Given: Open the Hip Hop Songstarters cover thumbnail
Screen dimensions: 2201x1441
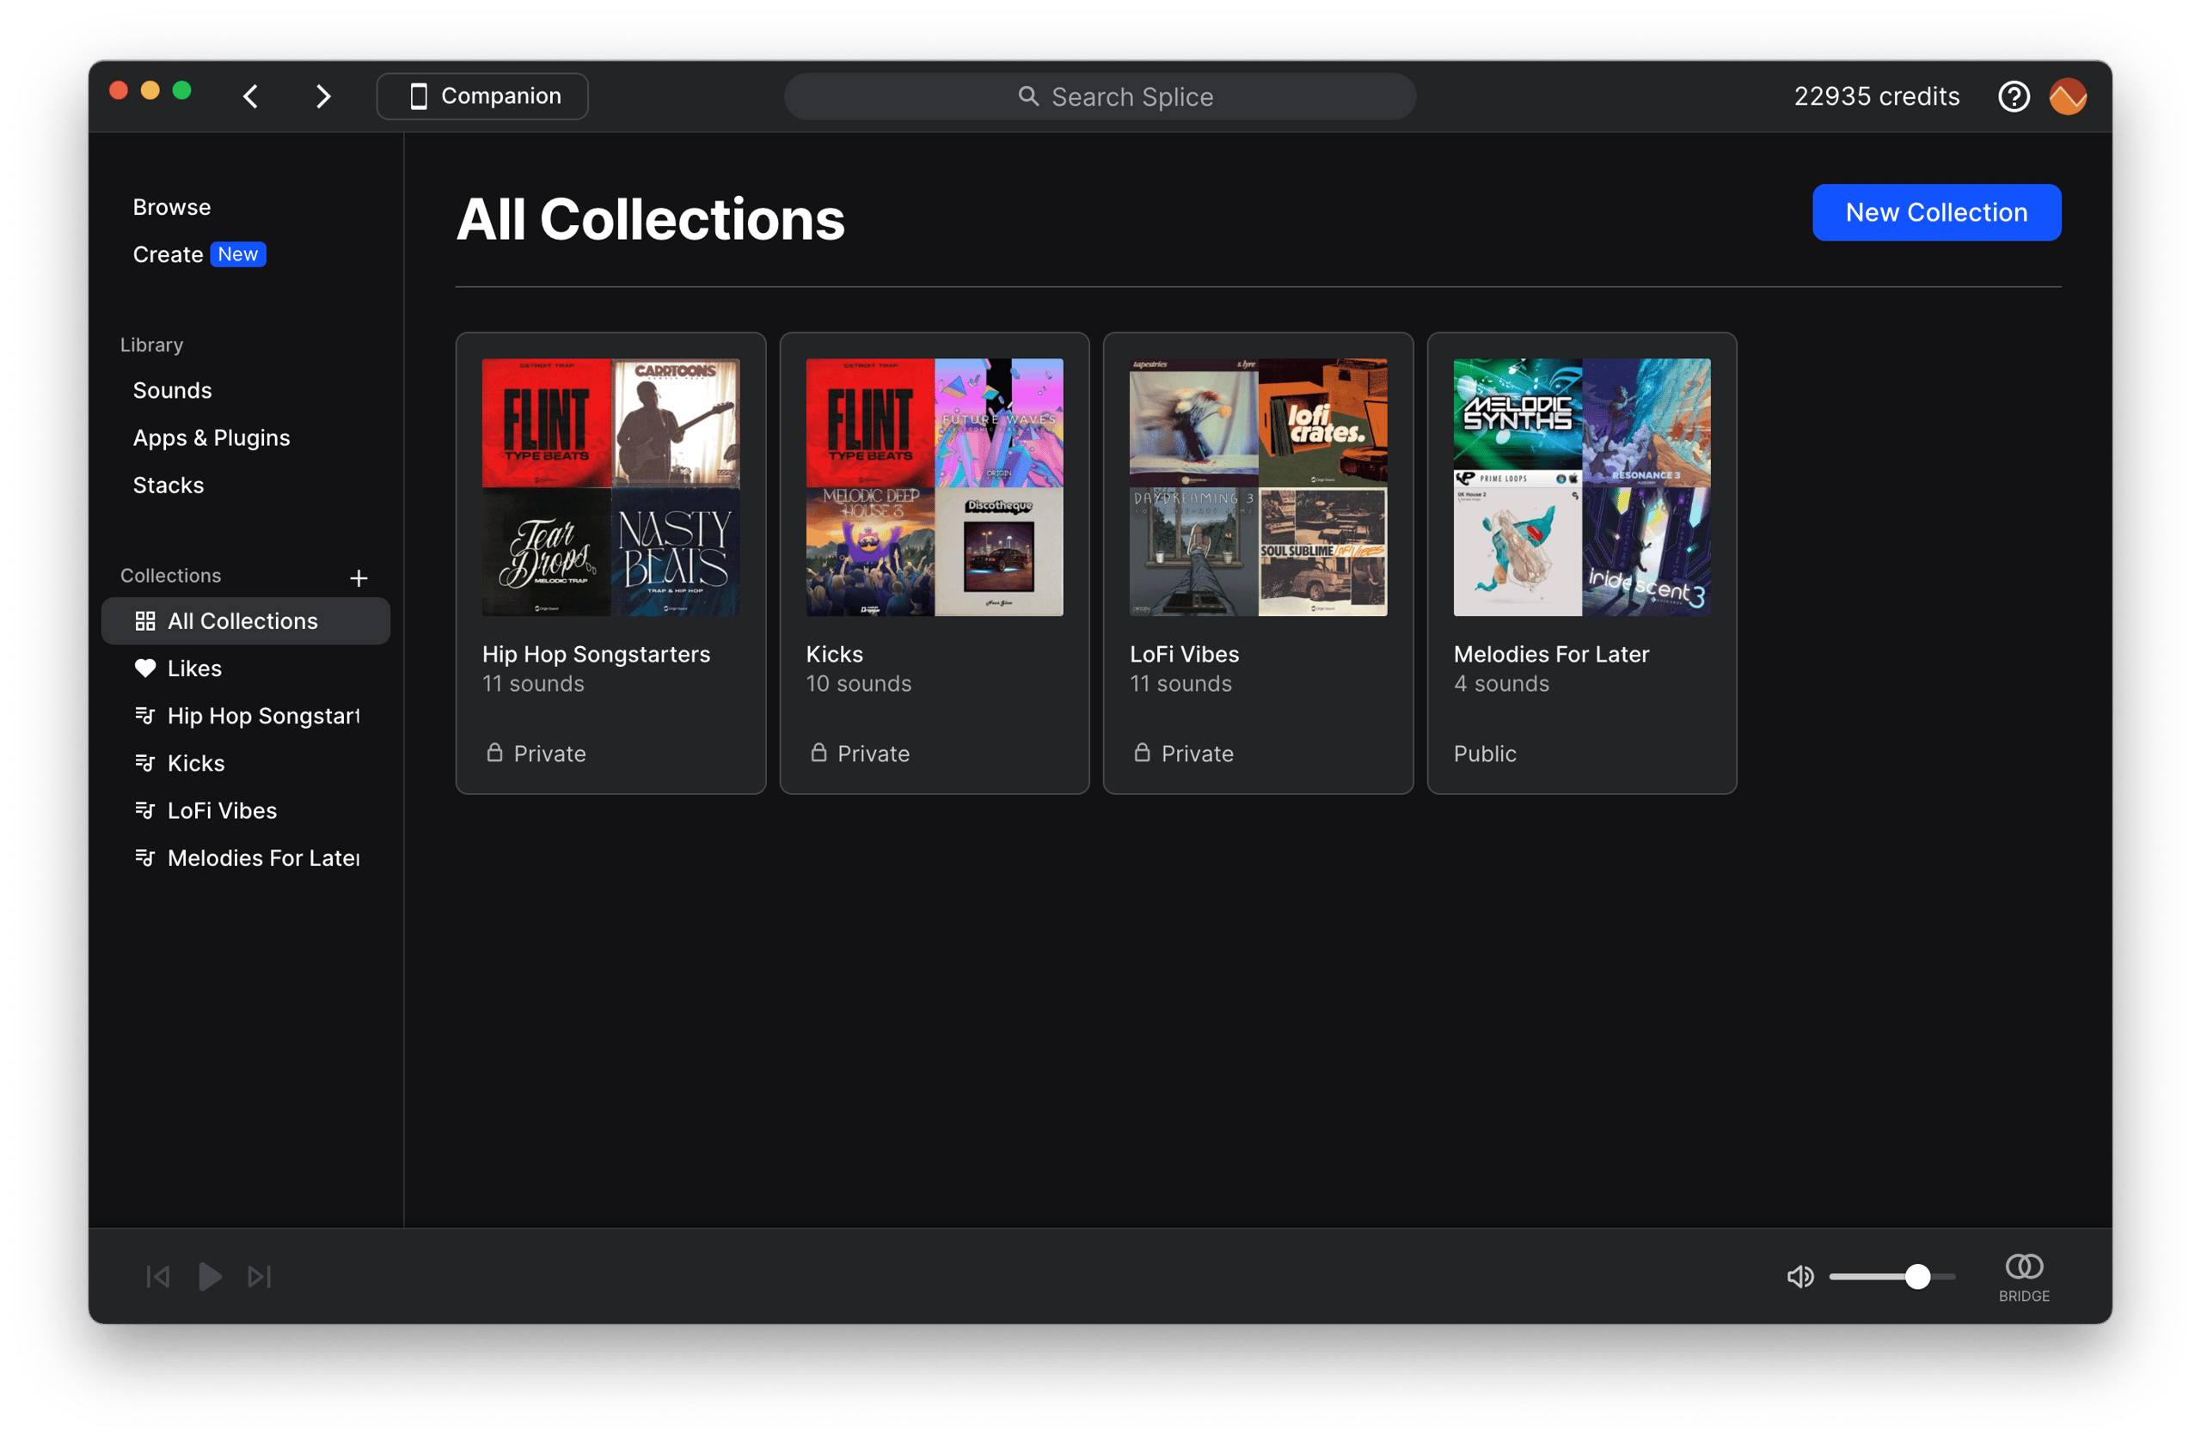Looking at the screenshot, I should pyautogui.click(x=610, y=487).
